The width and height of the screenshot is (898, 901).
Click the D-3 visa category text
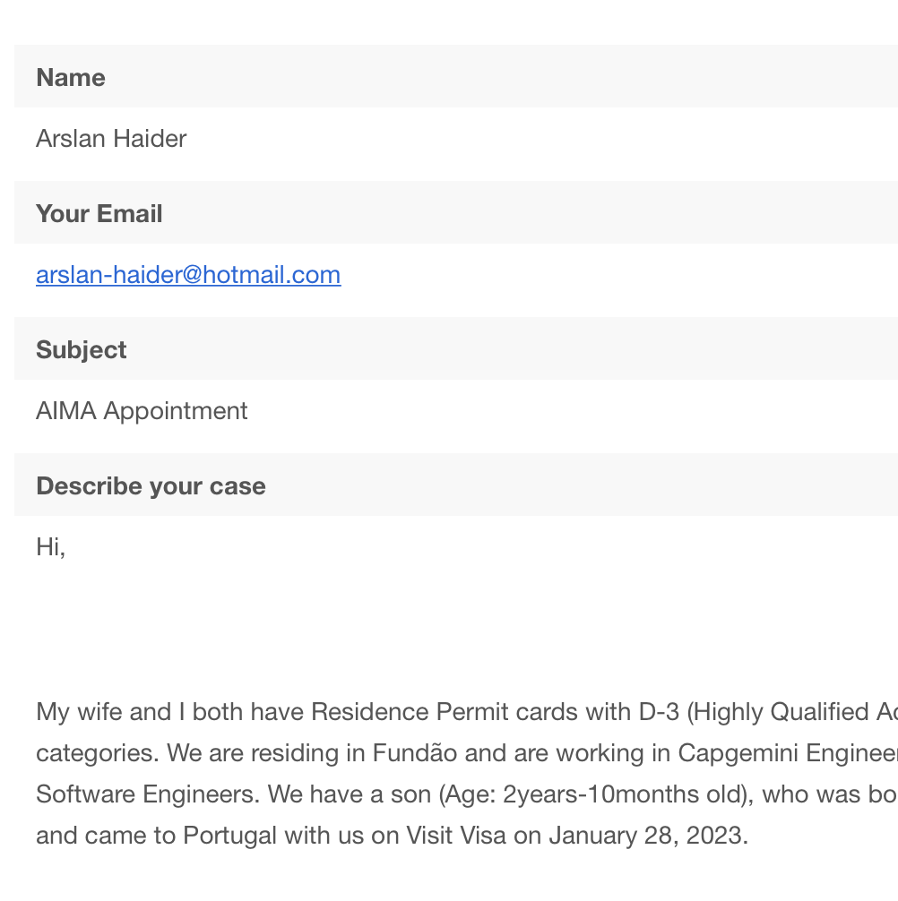pos(659,711)
